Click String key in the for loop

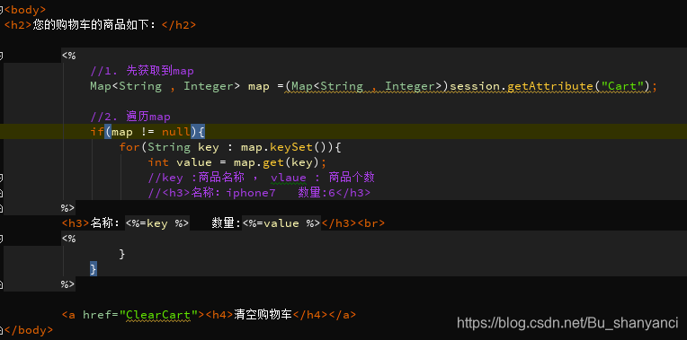(x=183, y=147)
